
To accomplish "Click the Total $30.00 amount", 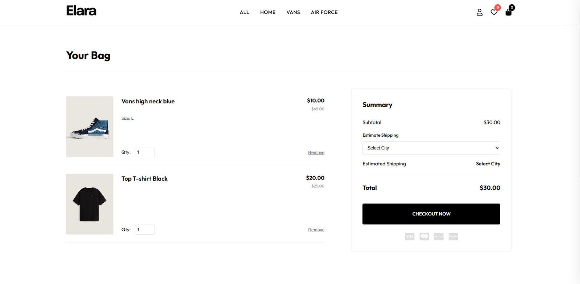I will (490, 188).
